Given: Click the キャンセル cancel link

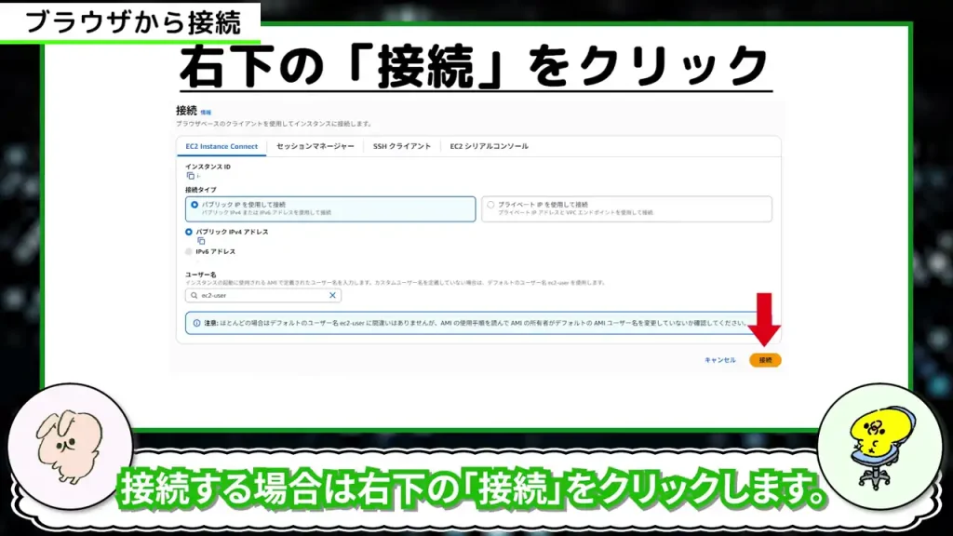Looking at the screenshot, I should [719, 360].
